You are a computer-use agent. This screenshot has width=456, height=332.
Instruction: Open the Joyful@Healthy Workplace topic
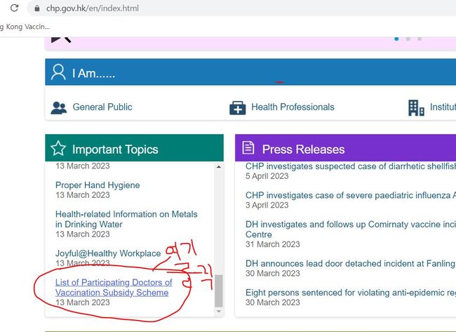coord(107,253)
